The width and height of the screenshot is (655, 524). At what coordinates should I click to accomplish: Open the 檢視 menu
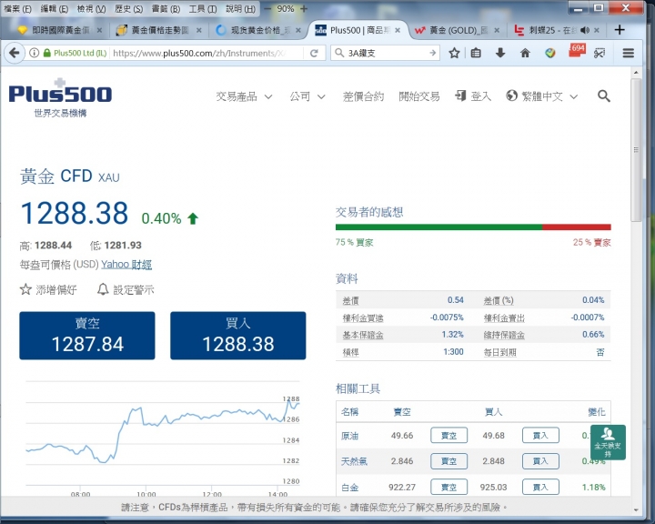[91, 9]
